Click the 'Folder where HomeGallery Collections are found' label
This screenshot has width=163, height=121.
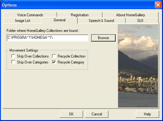point(43,31)
